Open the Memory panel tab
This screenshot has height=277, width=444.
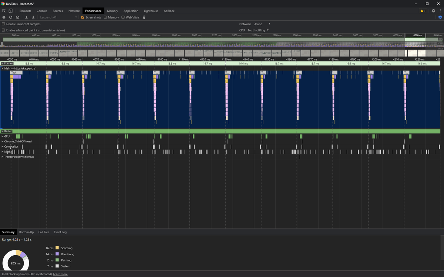112,11
